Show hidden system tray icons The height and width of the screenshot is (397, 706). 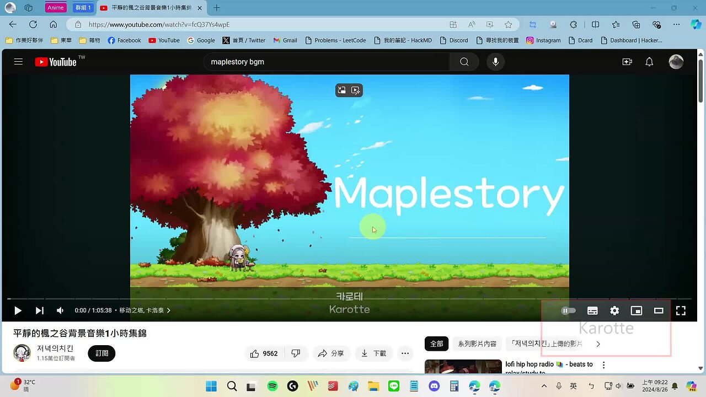(543, 386)
